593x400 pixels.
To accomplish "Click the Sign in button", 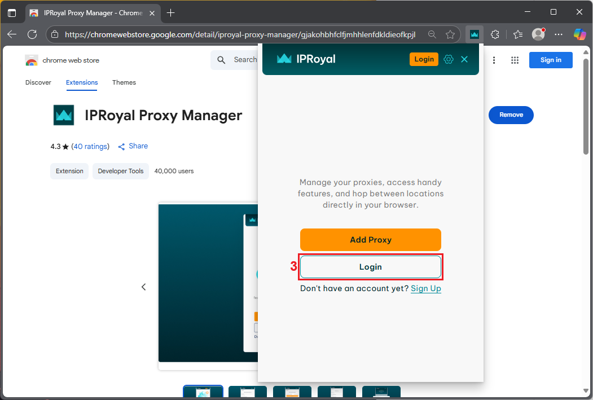I will pos(551,60).
